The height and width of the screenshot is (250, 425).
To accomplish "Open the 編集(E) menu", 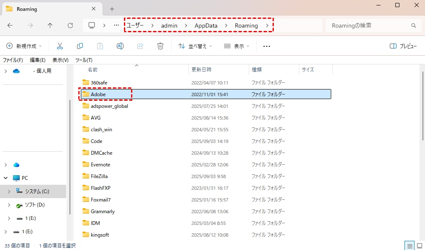I will (x=37, y=60).
